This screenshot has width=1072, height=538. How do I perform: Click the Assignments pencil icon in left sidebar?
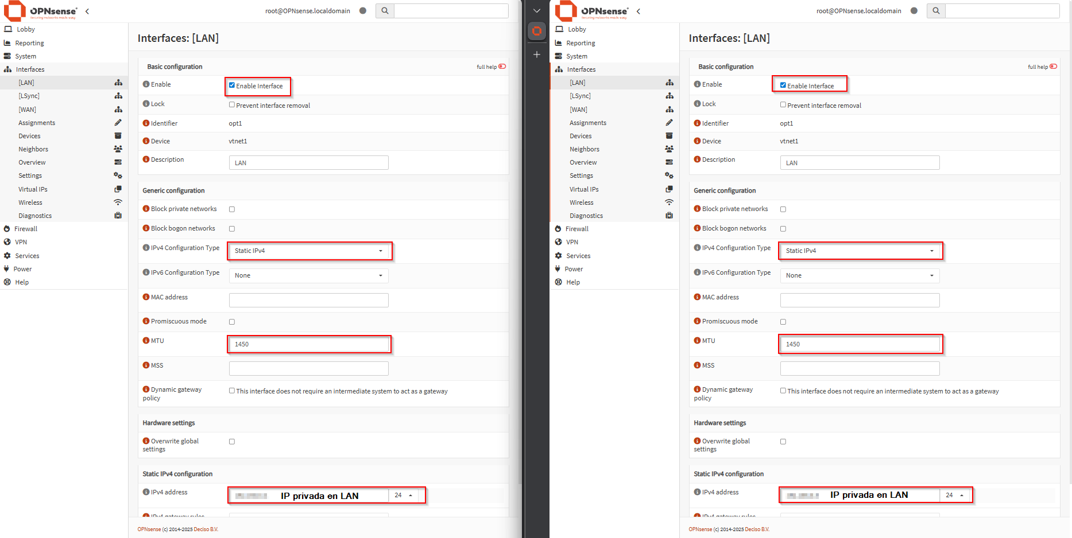(118, 123)
